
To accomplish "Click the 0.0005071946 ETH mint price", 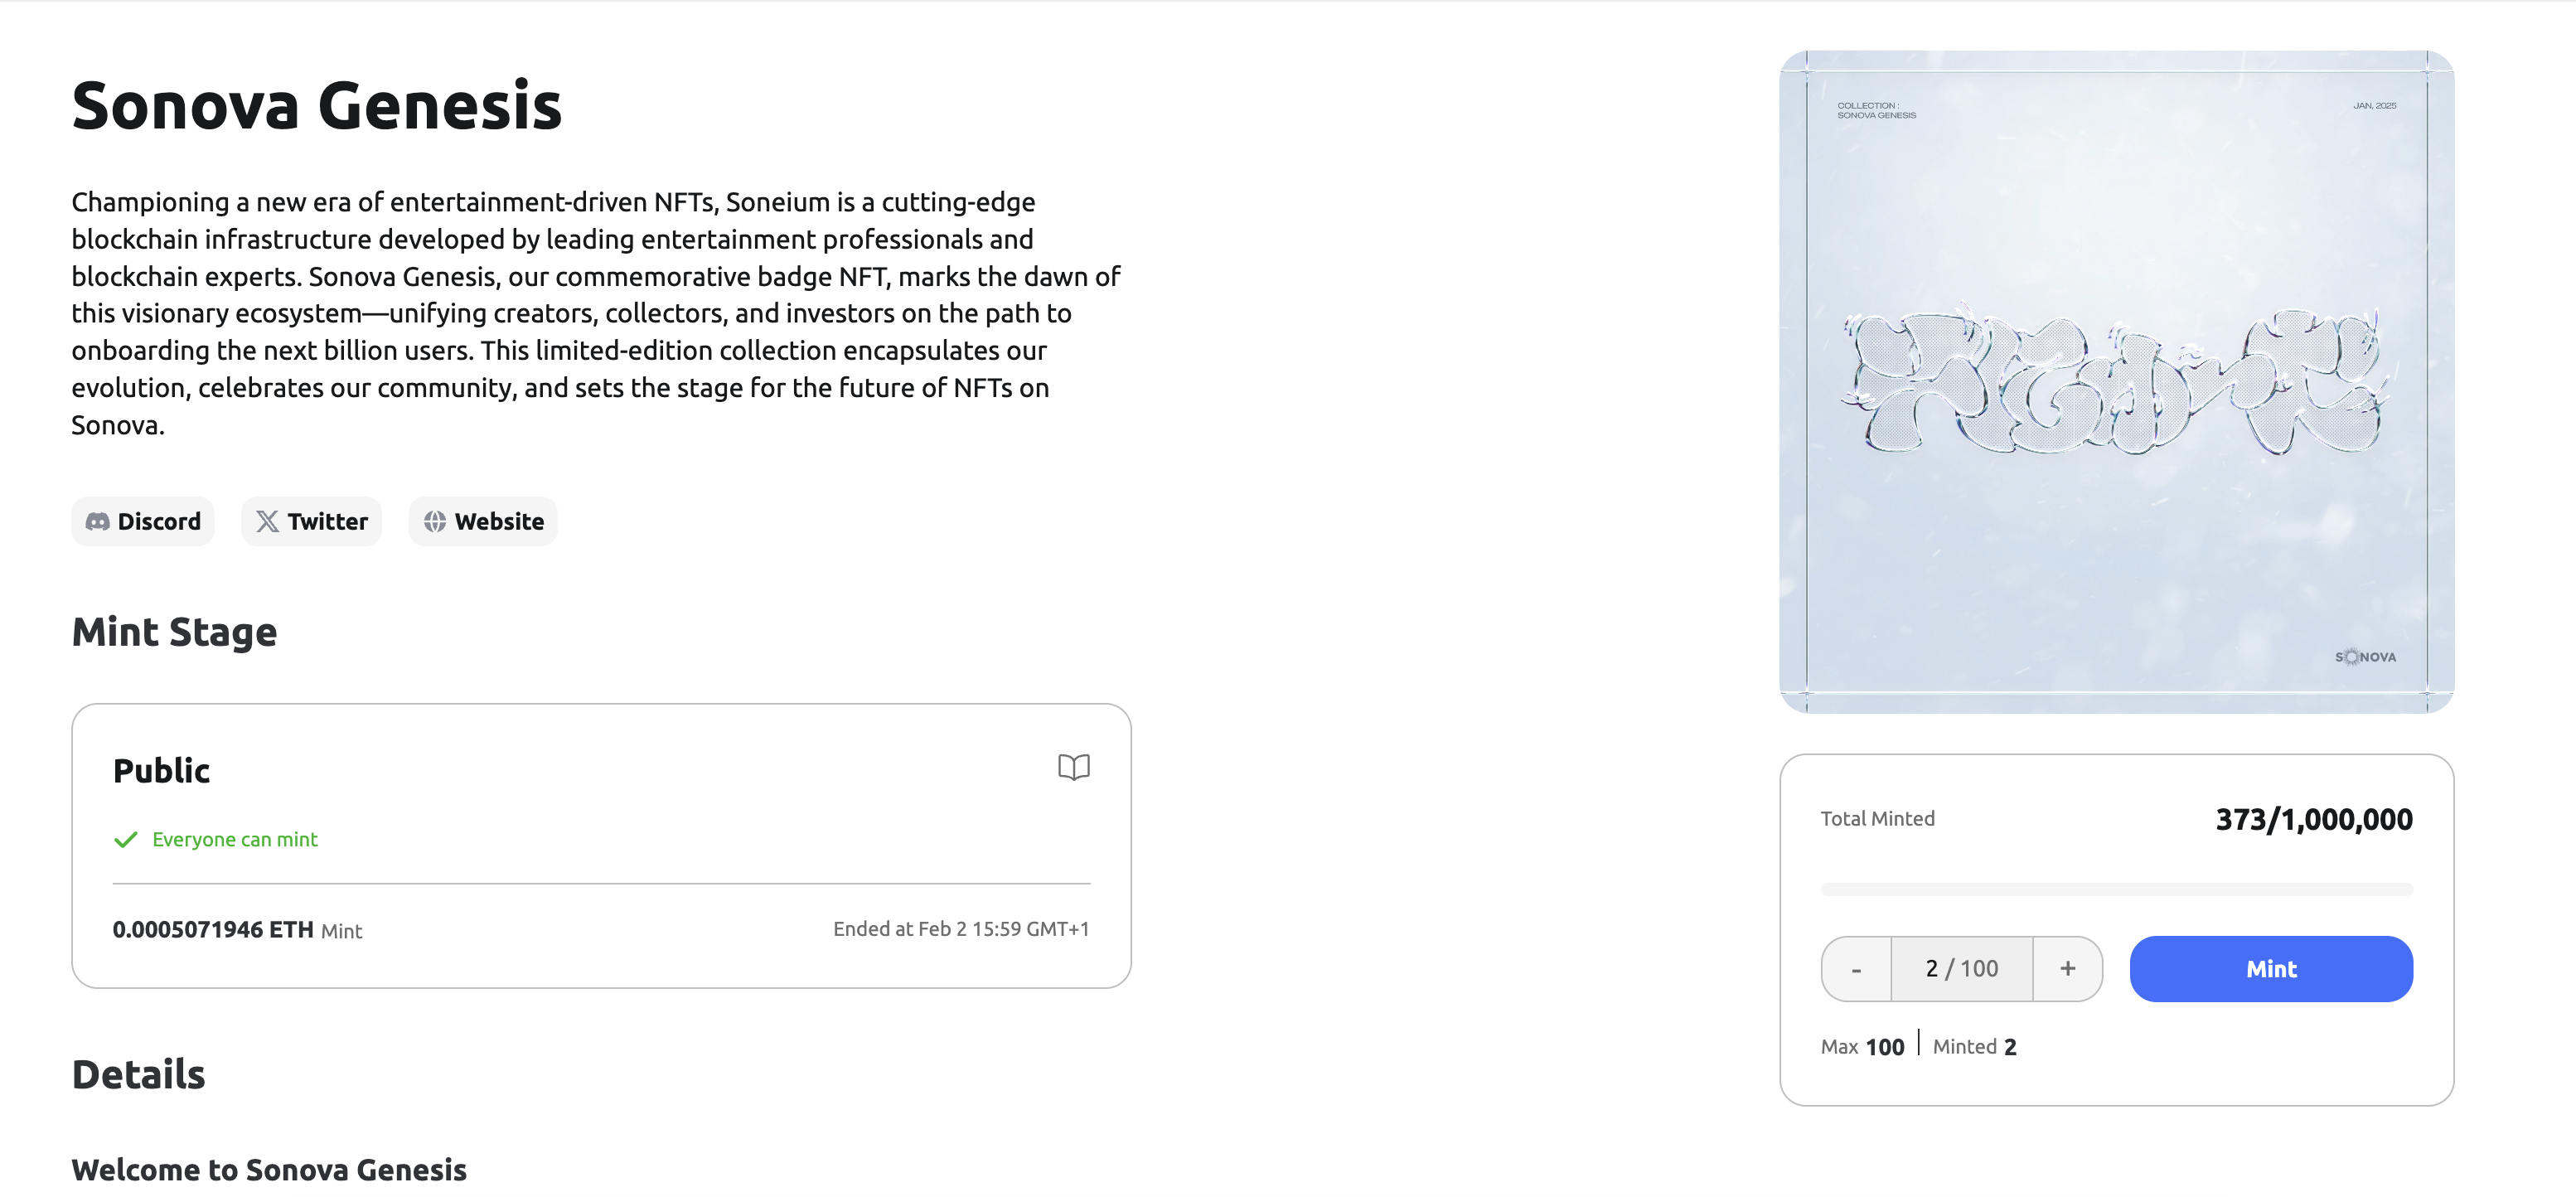I will tap(213, 929).
